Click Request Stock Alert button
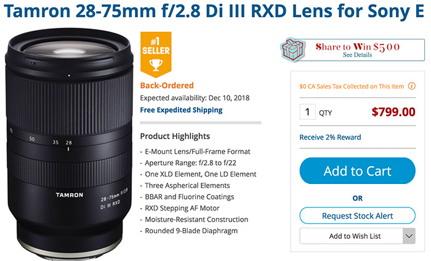 tap(357, 215)
